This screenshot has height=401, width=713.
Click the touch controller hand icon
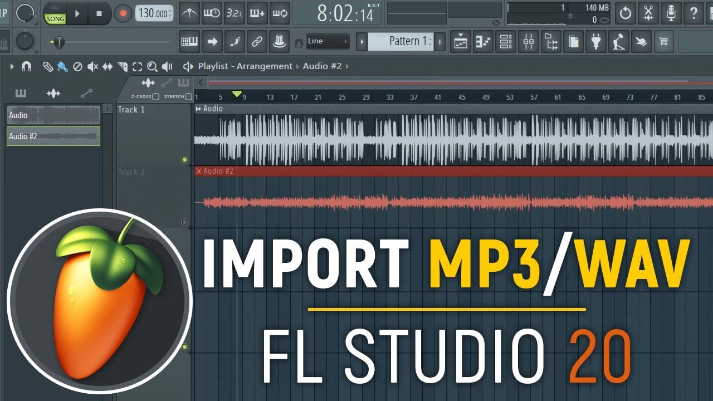pyautogui.click(x=641, y=41)
